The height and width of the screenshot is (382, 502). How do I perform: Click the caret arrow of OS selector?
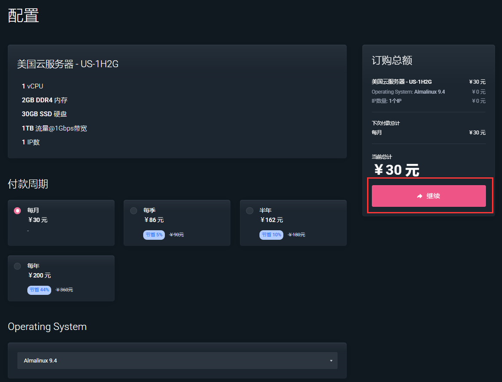click(331, 361)
